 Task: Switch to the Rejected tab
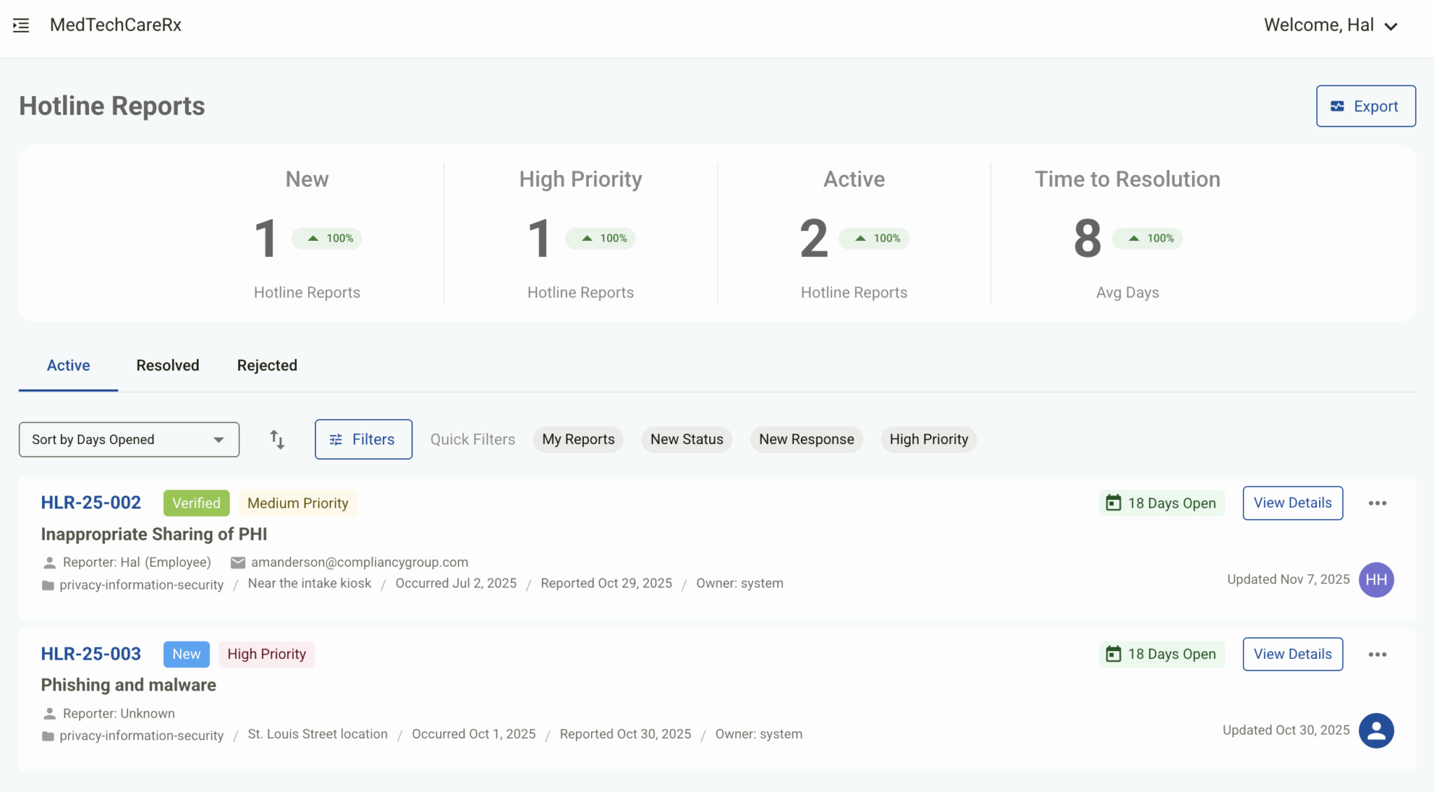pos(267,365)
